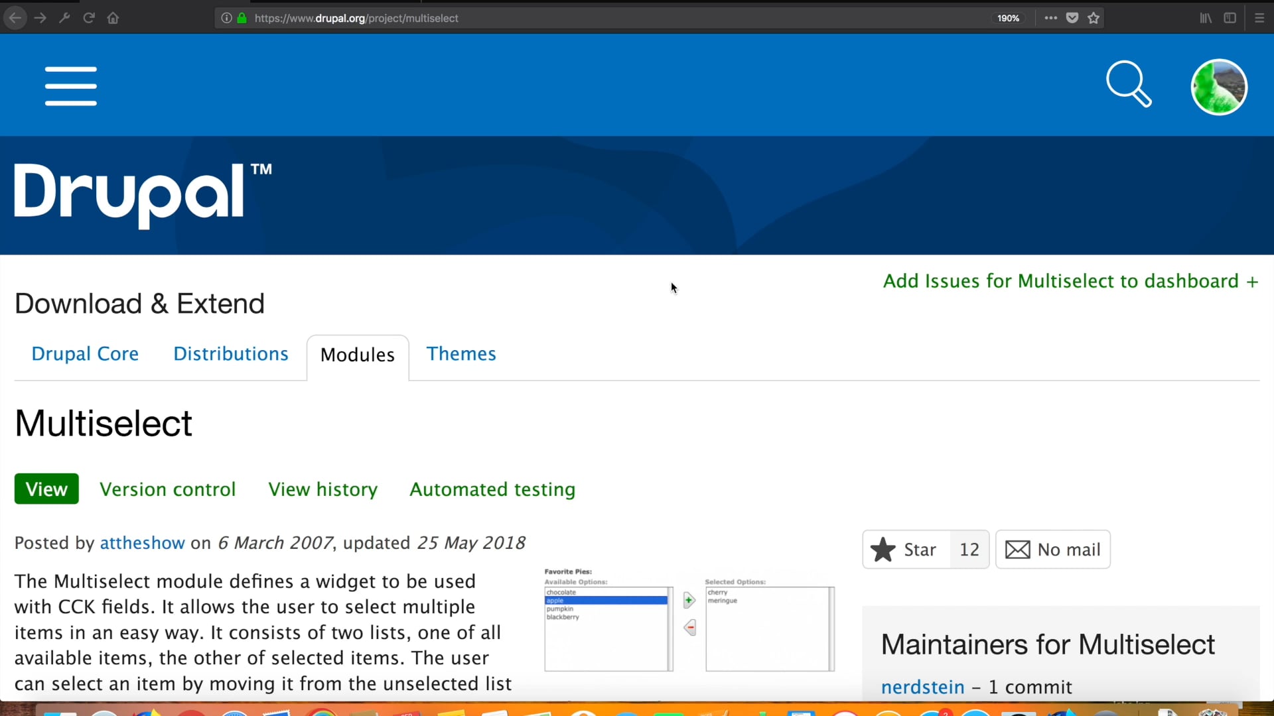This screenshot has height=716, width=1274.
Task: Open the search icon in the header
Action: (1129, 84)
